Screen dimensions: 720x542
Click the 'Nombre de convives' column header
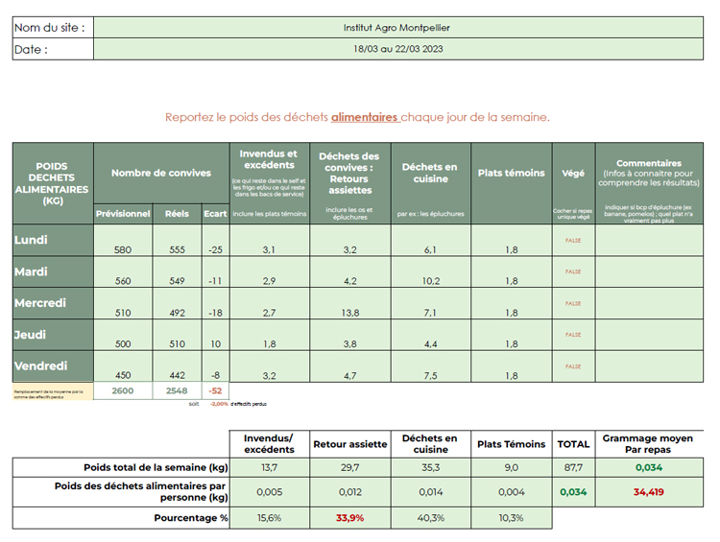(161, 173)
